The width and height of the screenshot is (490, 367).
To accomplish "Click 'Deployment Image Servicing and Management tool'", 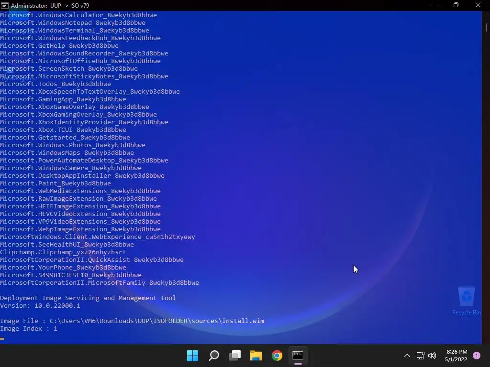I will point(88,298).
